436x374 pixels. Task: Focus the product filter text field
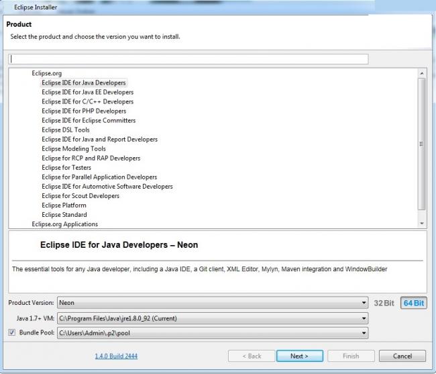tap(188, 59)
